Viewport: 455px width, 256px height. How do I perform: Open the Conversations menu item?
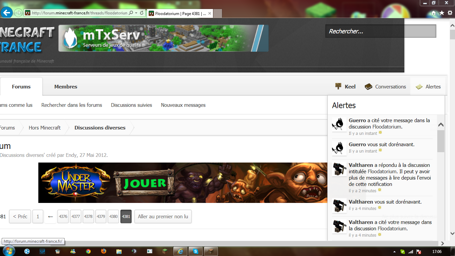386,87
